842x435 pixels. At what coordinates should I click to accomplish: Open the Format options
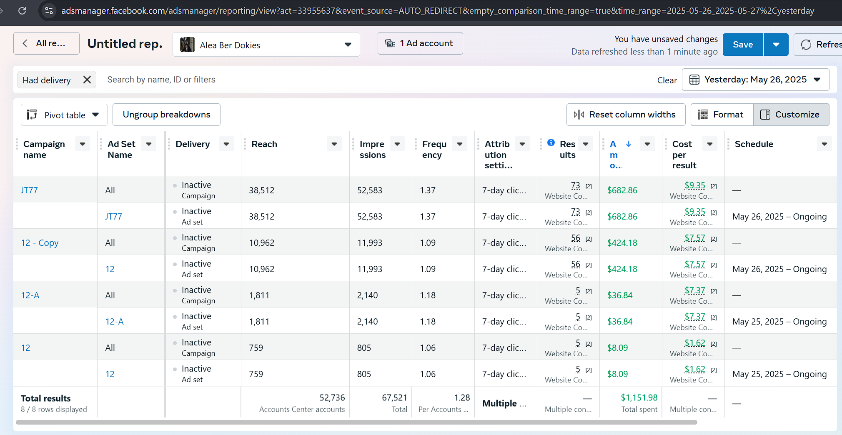pyautogui.click(x=722, y=115)
